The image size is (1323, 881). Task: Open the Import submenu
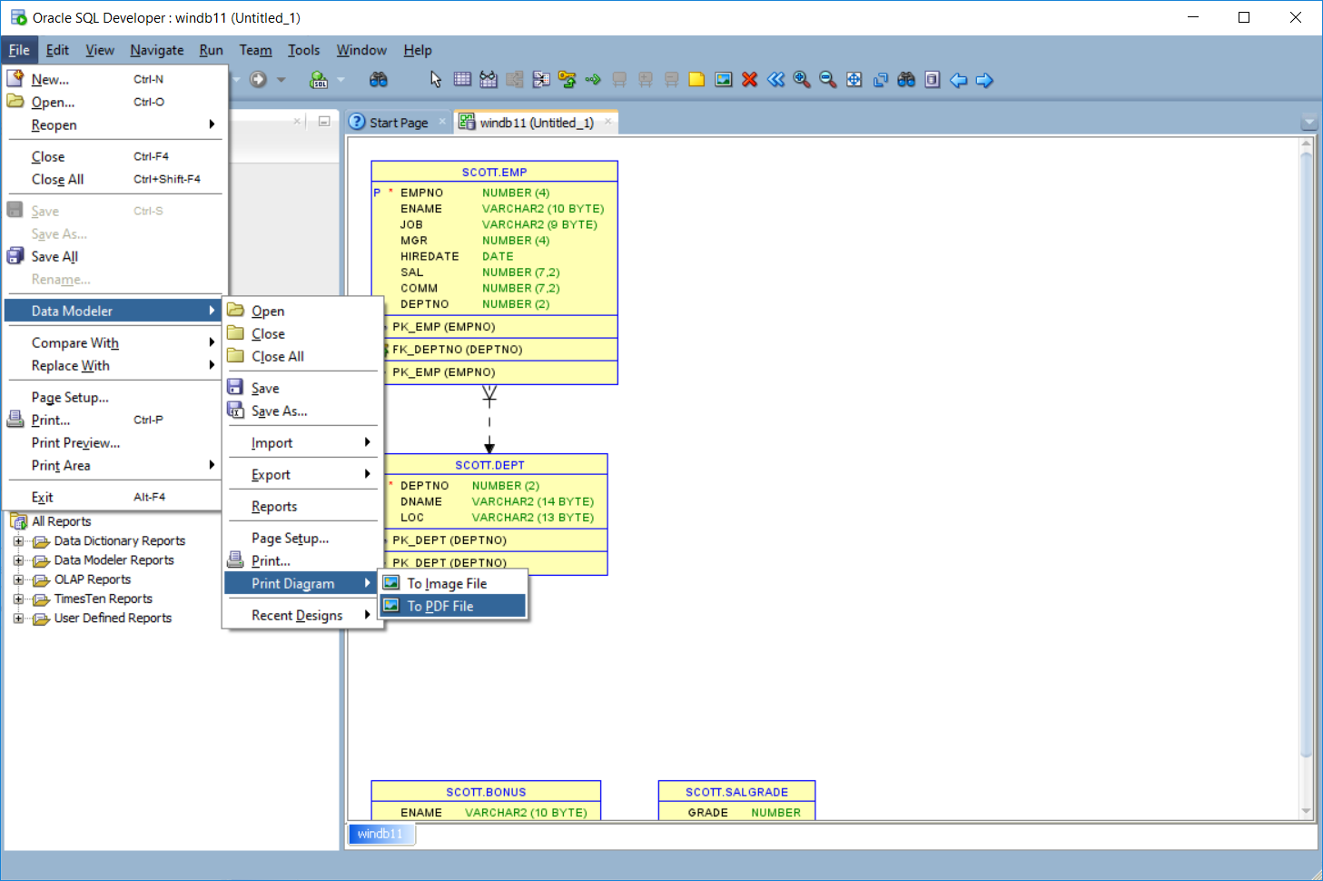(x=301, y=442)
